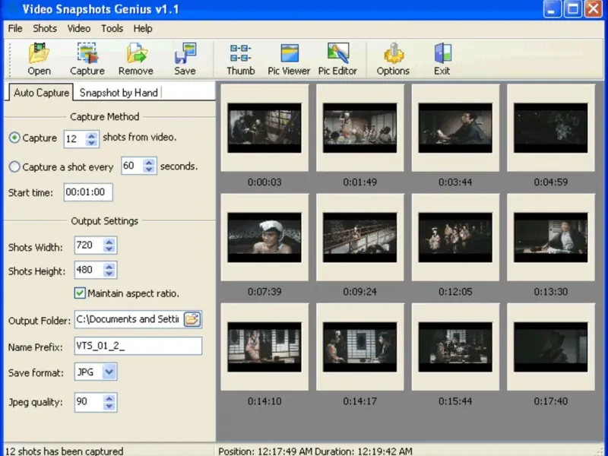Screen dimensions: 608x456
Task: Select the Capture shots from video radio
Action: click(x=14, y=138)
